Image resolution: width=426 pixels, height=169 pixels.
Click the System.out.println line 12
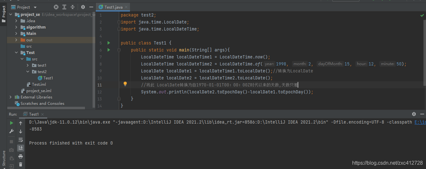click(x=227, y=92)
